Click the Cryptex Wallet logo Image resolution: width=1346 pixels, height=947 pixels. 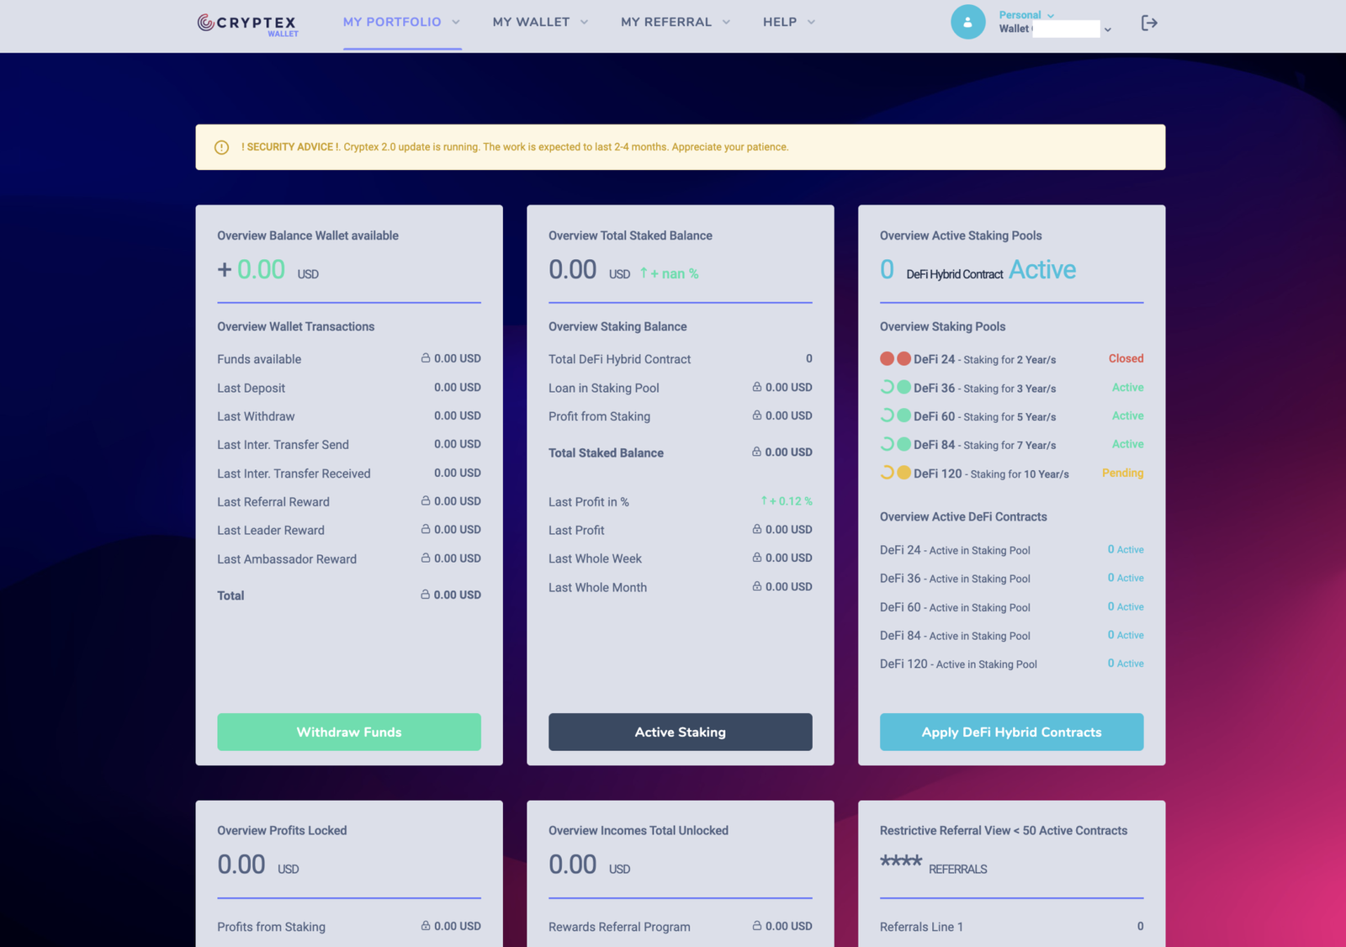coord(247,24)
